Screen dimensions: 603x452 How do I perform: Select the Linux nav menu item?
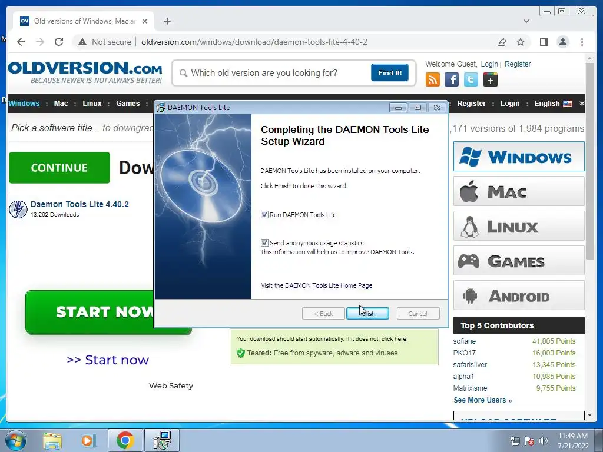coord(92,104)
